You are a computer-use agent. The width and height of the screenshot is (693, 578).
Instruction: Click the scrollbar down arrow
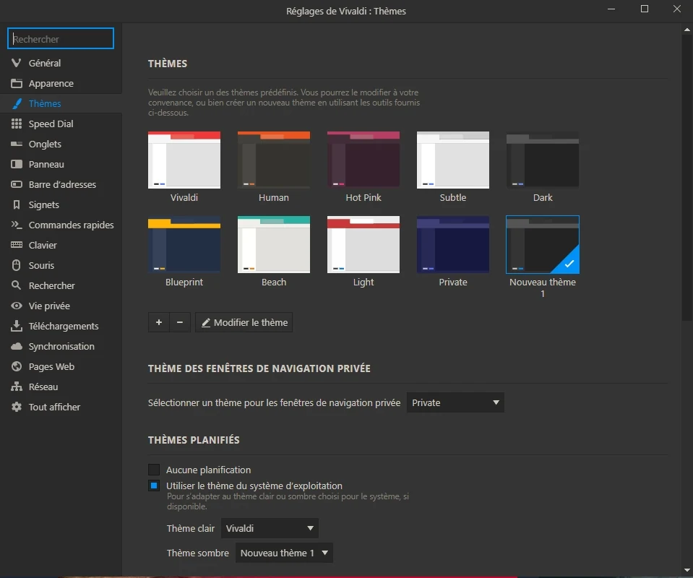click(x=686, y=571)
